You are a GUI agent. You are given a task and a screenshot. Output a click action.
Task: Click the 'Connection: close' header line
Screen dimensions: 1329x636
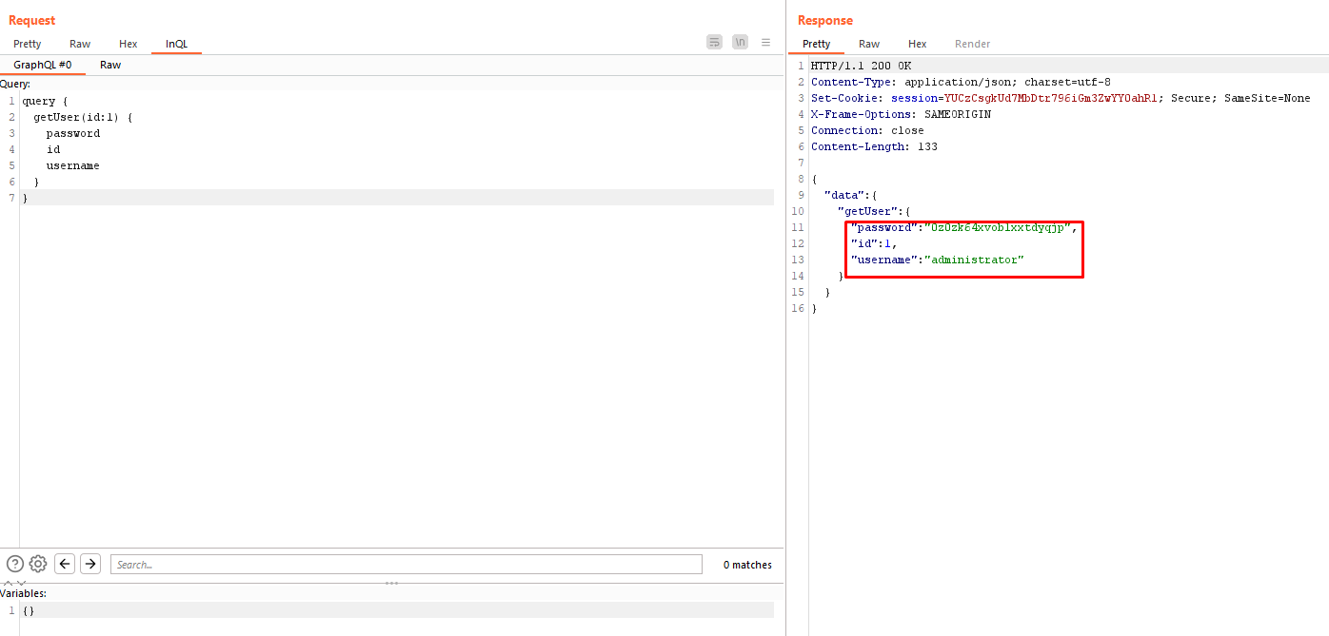tap(867, 130)
